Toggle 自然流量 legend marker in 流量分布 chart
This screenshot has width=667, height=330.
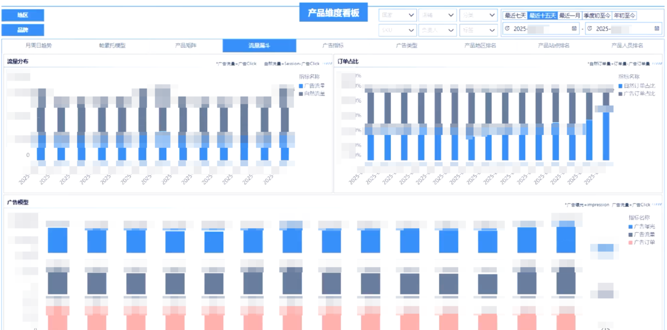[x=301, y=94]
